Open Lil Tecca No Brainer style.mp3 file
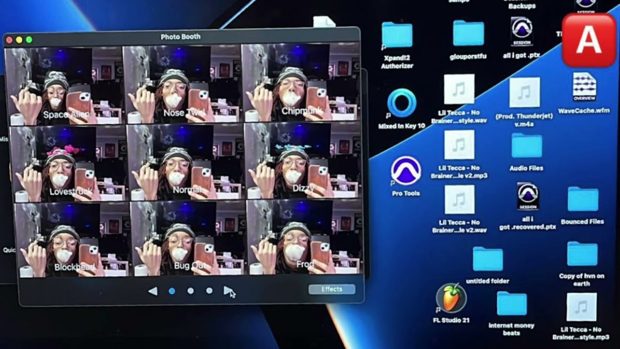The height and width of the screenshot is (349, 620). 581,307
